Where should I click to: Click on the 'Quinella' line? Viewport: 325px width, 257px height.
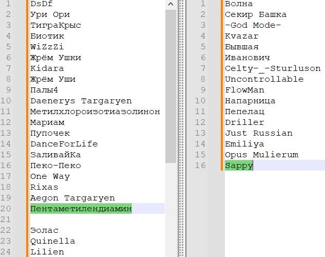(52, 241)
